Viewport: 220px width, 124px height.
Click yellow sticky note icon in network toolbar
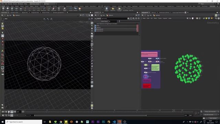(206, 18)
